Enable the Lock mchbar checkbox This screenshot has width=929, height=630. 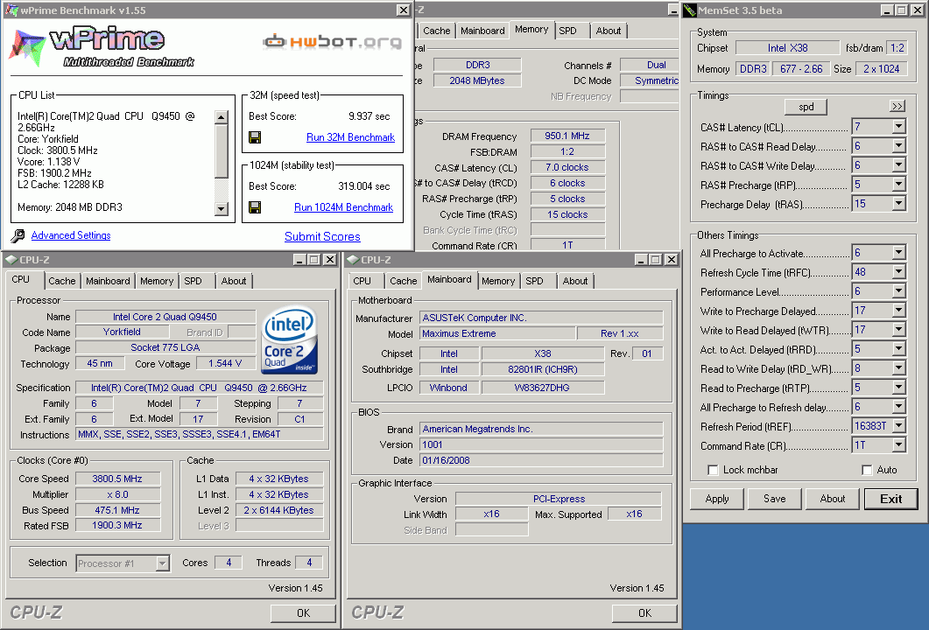tap(714, 470)
